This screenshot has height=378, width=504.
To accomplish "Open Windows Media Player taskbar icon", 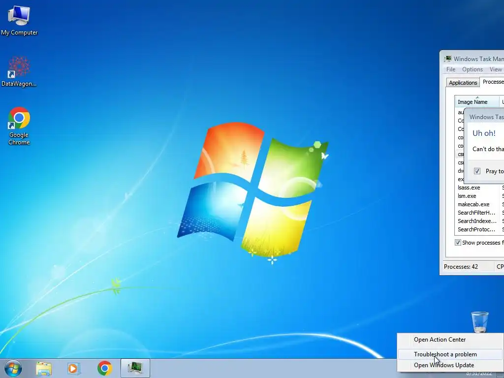I will click(74, 368).
